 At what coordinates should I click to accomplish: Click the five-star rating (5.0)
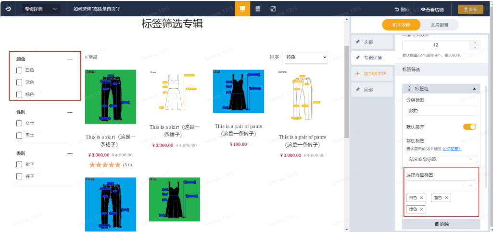pos(110,164)
